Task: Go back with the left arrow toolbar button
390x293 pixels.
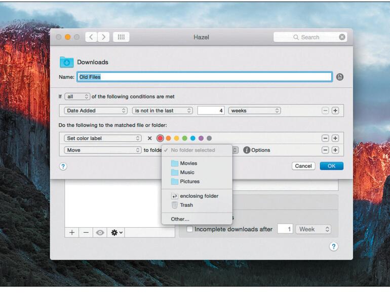Action: 91,37
